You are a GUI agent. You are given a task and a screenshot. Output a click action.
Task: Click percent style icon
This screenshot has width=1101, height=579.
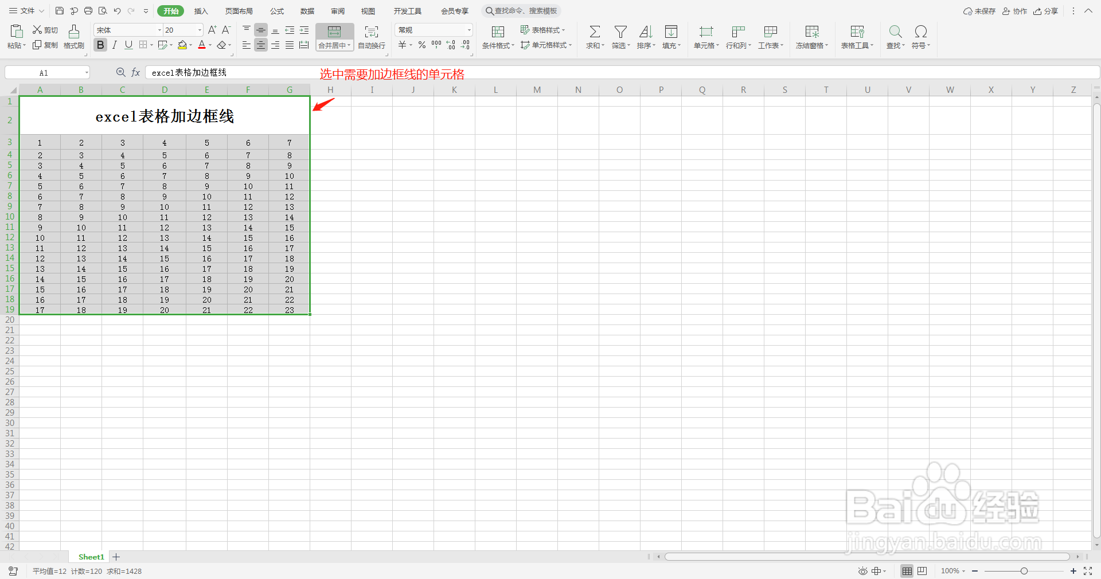(422, 45)
